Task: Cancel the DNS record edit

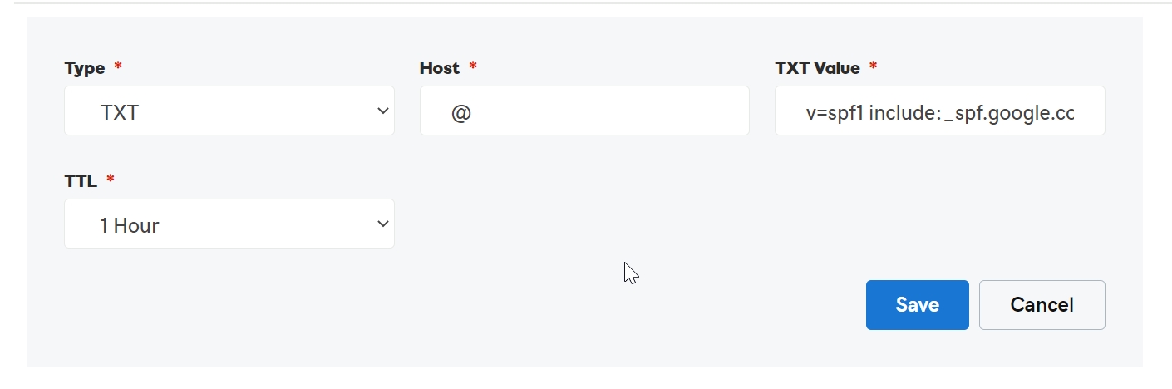Action: coord(1042,305)
